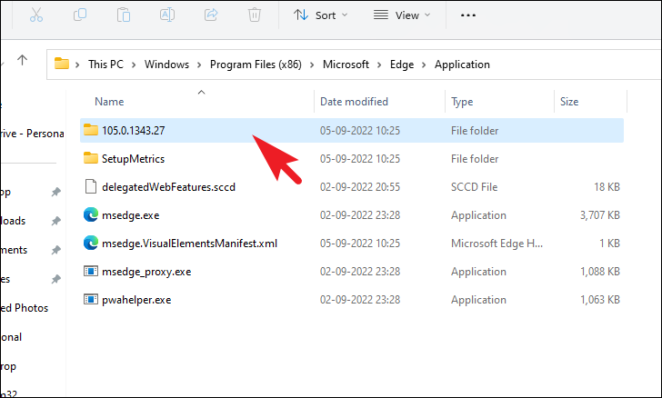Click 18 KB size of sccd file
Viewport: 662px width, 398px height.
click(607, 187)
